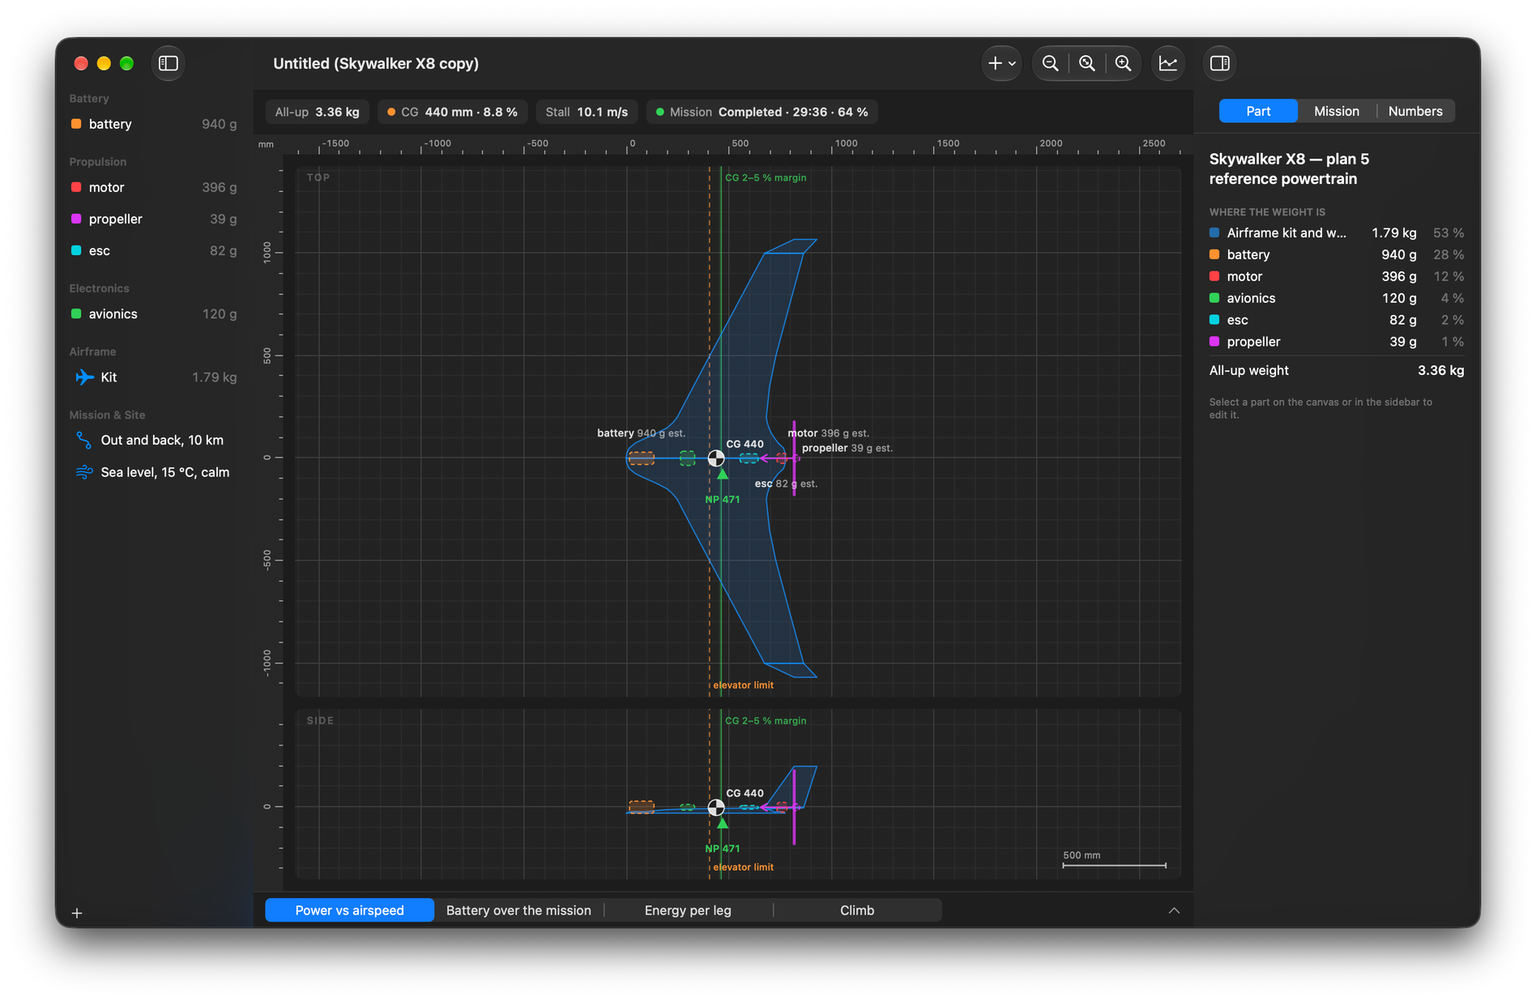Select motor in the sidebar
Image resolution: width=1536 pixels, height=1001 pixels.
[154, 187]
